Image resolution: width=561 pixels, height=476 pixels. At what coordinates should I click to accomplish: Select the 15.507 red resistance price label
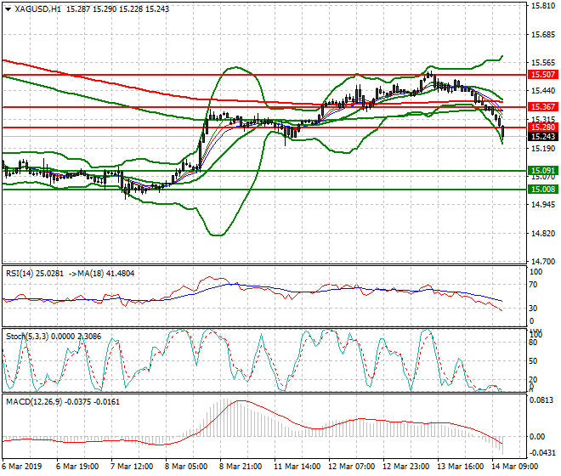tap(543, 75)
